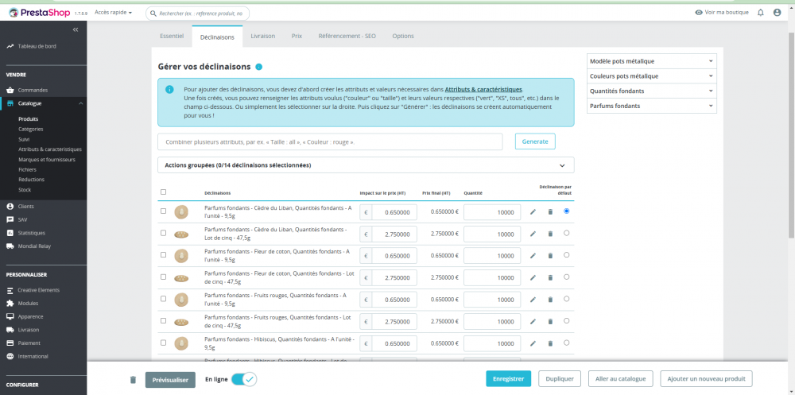
Task: Switch to Référencement - SEO tab
Action: [x=347, y=36]
